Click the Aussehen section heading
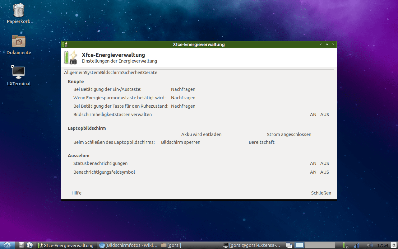The height and width of the screenshot is (249, 398). 79,156
